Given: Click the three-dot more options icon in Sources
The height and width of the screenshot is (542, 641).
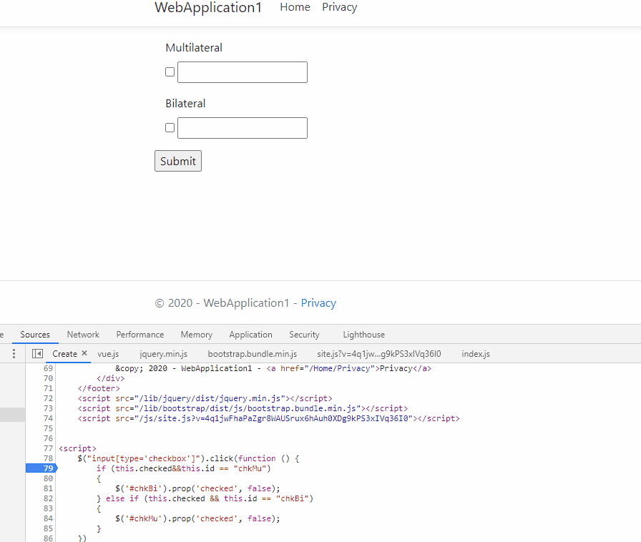Looking at the screenshot, I should [x=14, y=353].
